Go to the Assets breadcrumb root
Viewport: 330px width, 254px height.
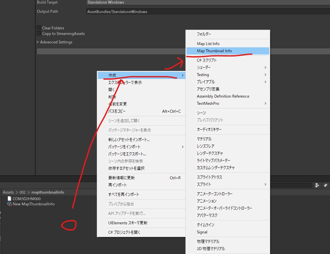tap(8, 192)
